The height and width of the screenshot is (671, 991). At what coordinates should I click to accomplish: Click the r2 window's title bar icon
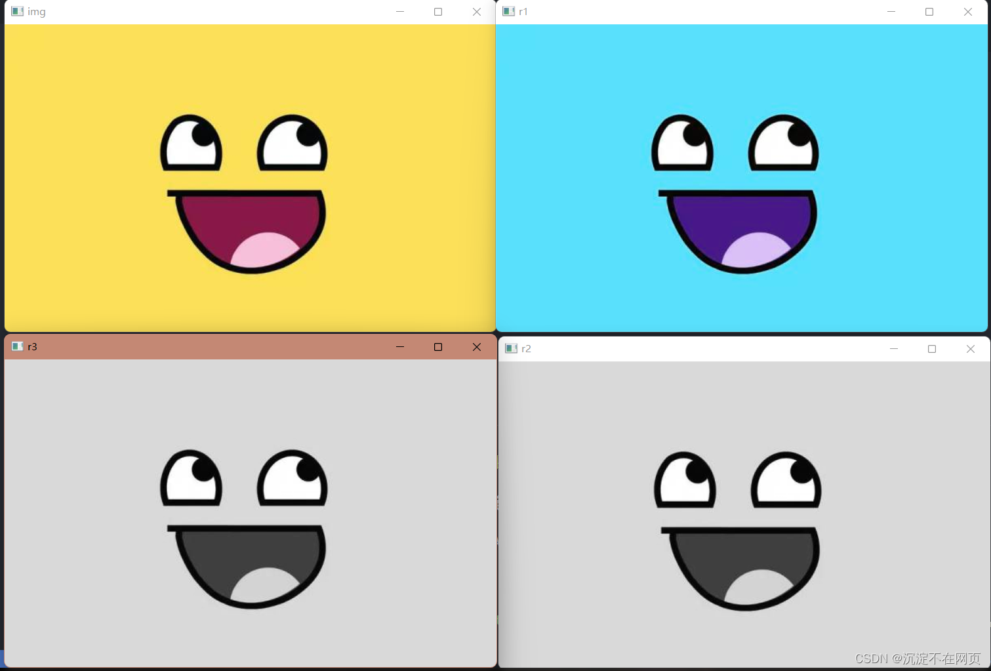coord(512,348)
